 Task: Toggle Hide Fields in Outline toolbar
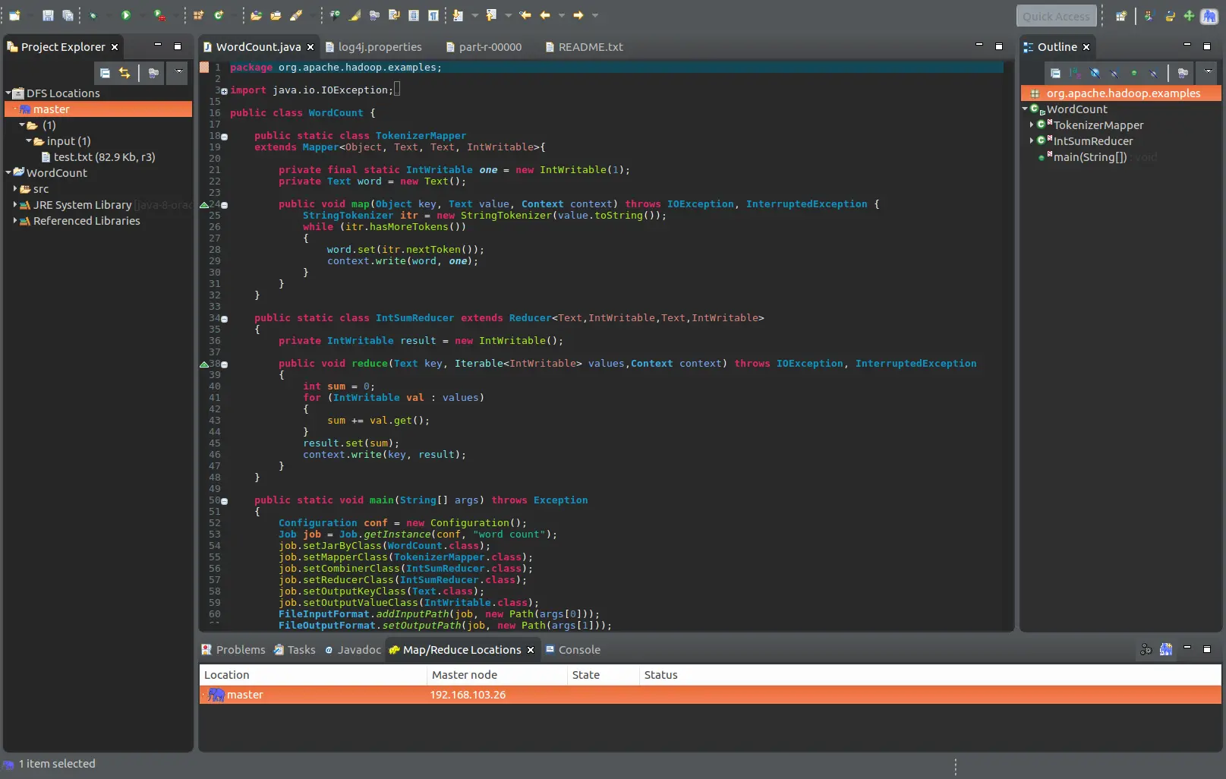(1095, 73)
